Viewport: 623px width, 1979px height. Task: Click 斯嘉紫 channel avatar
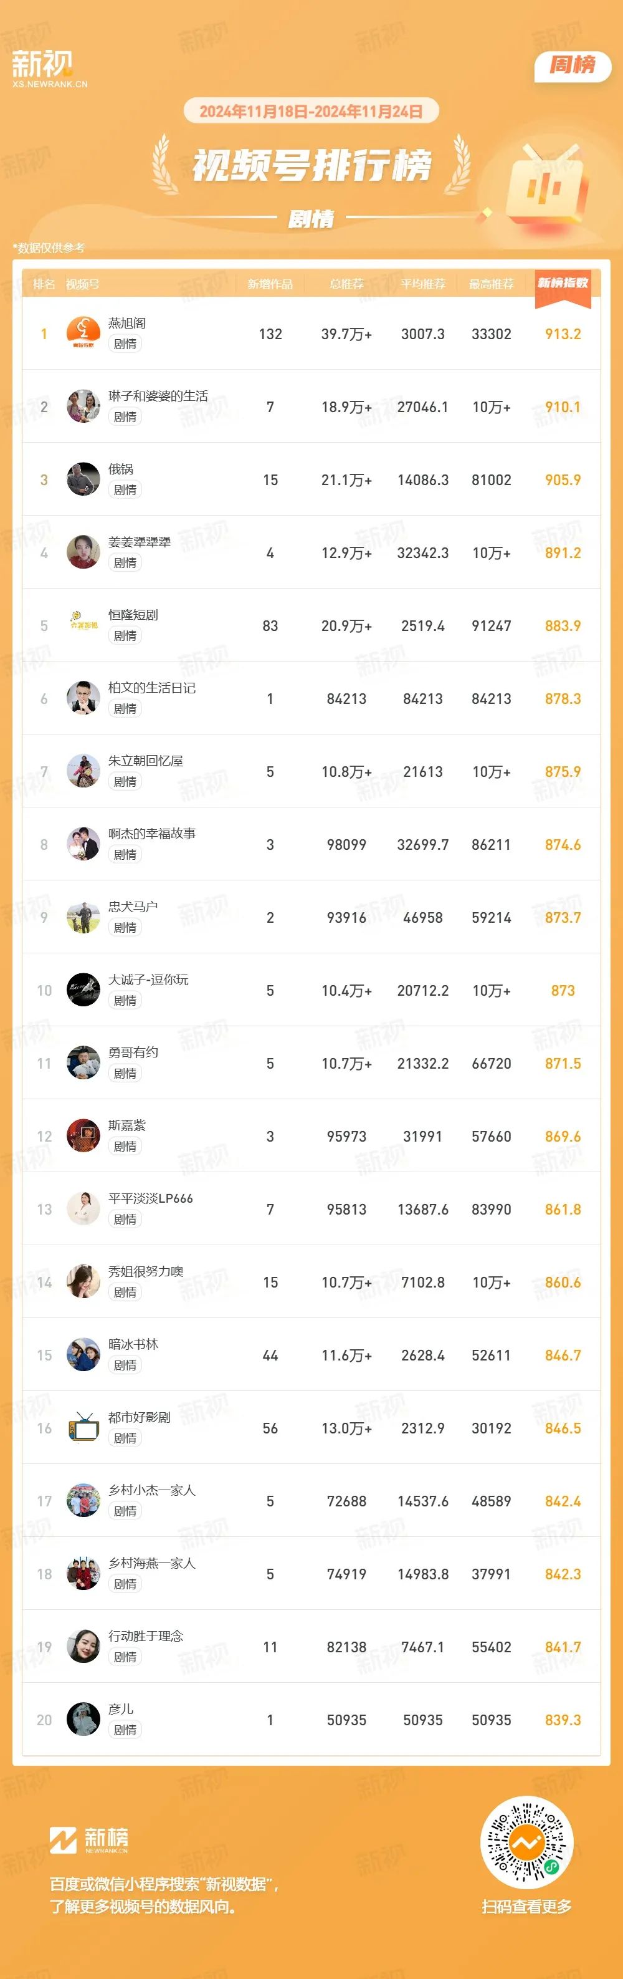pos(83,1135)
